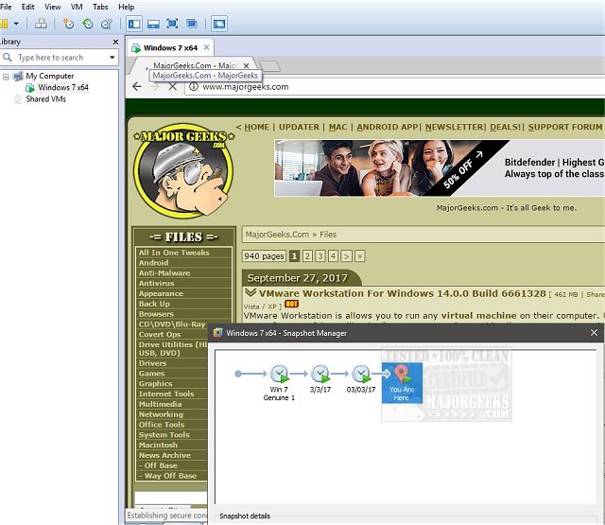Go to page 4 of files

click(334, 256)
